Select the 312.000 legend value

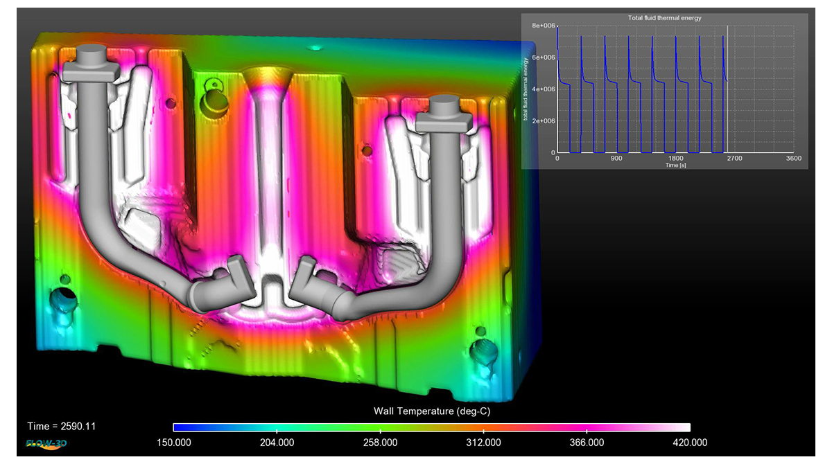tap(483, 443)
